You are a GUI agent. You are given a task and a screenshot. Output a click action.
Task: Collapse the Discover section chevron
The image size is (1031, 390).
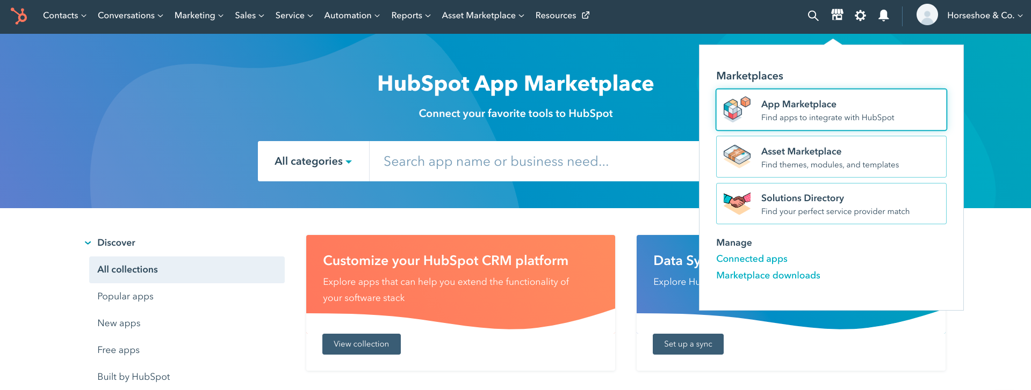click(88, 243)
